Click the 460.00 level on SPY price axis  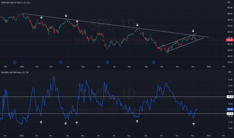point(230,20)
